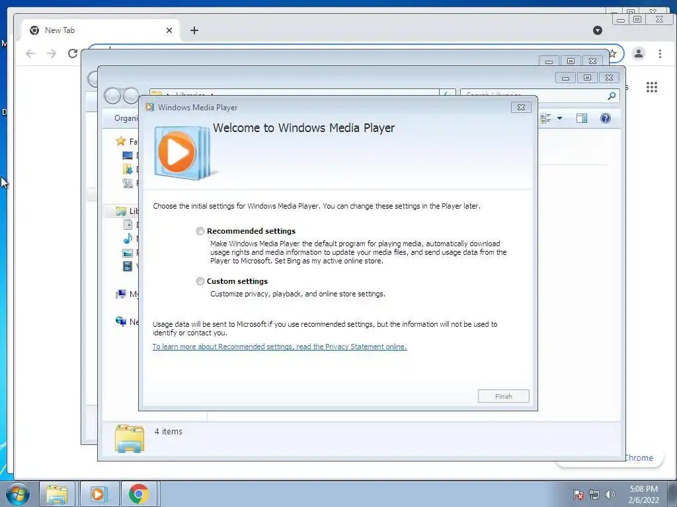Open the Pictures library icon in sidebar
The image size is (677, 507).
pyautogui.click(x=128, y=253)
